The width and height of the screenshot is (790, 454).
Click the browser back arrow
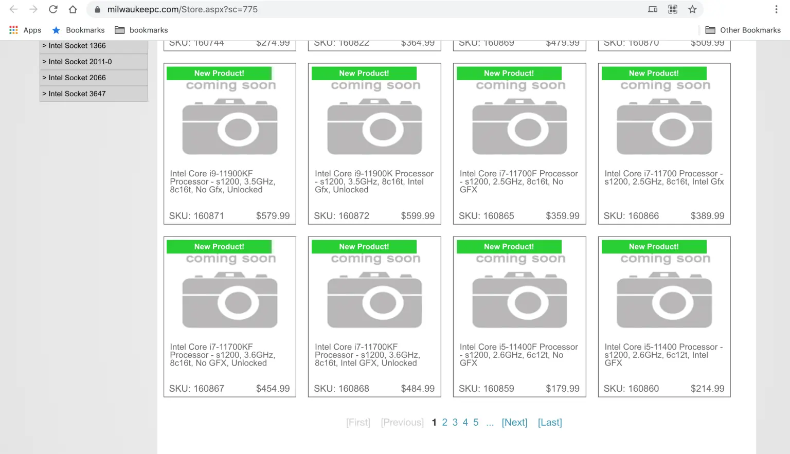pos(13,9)
